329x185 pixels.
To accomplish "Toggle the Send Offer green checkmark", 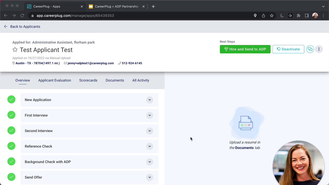I will click(11, 177).
